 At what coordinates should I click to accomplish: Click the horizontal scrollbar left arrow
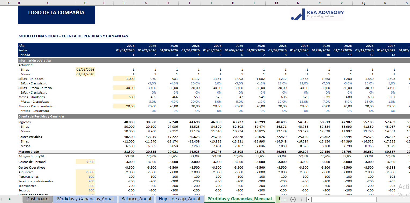309,199
